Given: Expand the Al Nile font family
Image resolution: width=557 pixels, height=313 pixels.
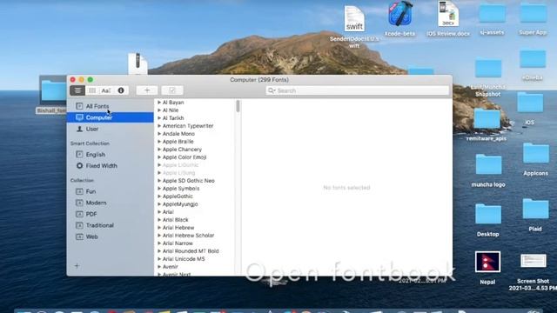Looking at the screenshot, I should pos(159,110).
